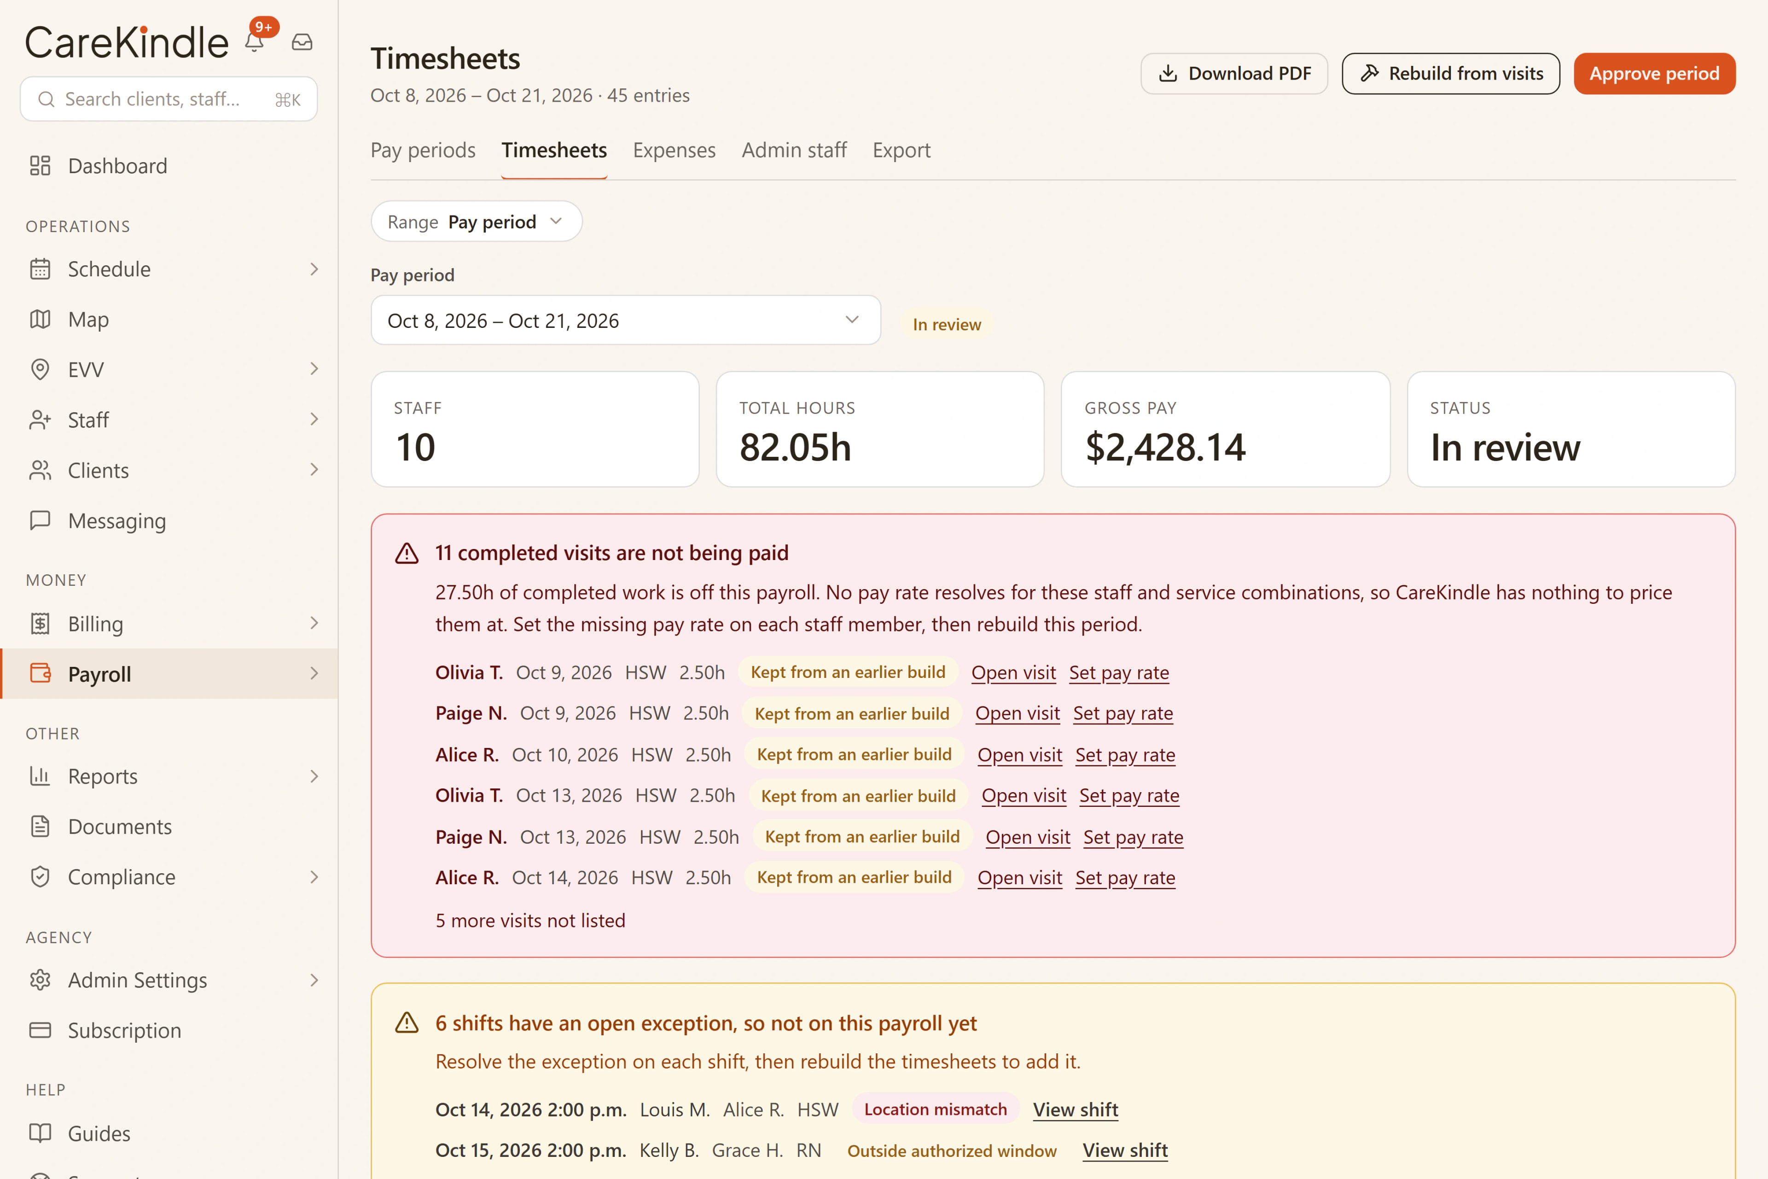The width and height of the screenshot is (1768, 1179).
Task: Click the EVV location pin icon
Action: 40,369
